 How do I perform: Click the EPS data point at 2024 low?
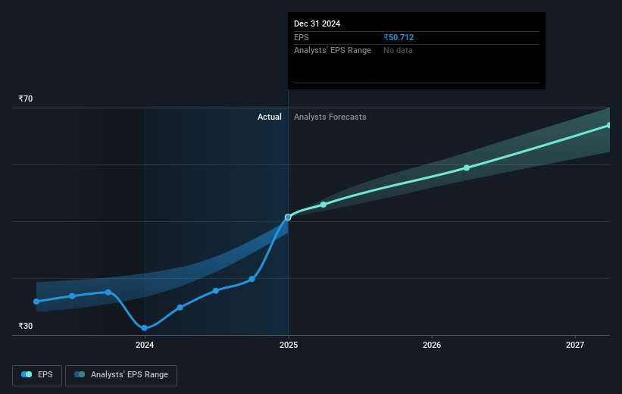[145, 328]
